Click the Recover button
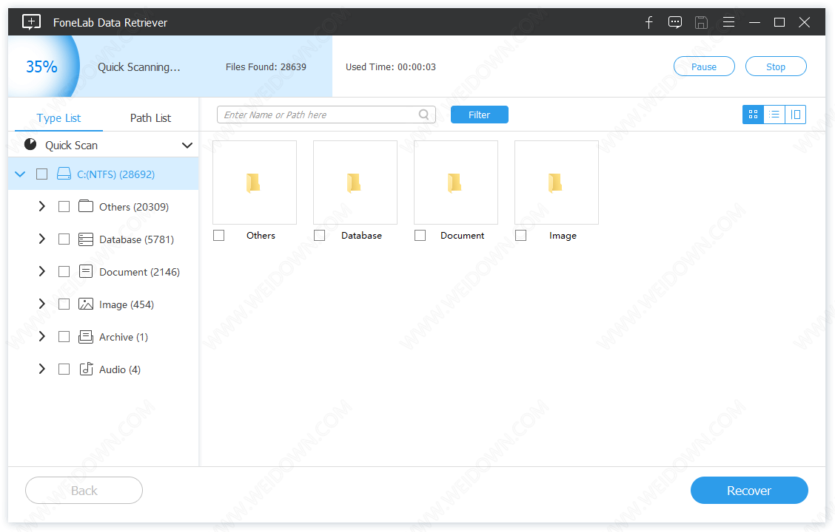835x532 pixels. click(748, 490)
